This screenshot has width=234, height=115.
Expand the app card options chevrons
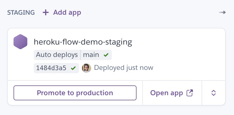pos(214,93)
